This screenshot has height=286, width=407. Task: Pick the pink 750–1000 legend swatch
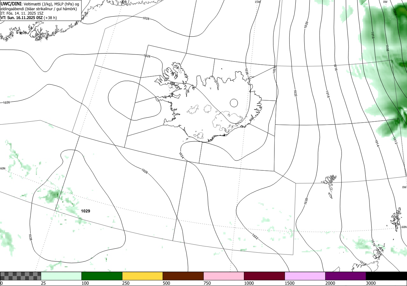[224, 276]
